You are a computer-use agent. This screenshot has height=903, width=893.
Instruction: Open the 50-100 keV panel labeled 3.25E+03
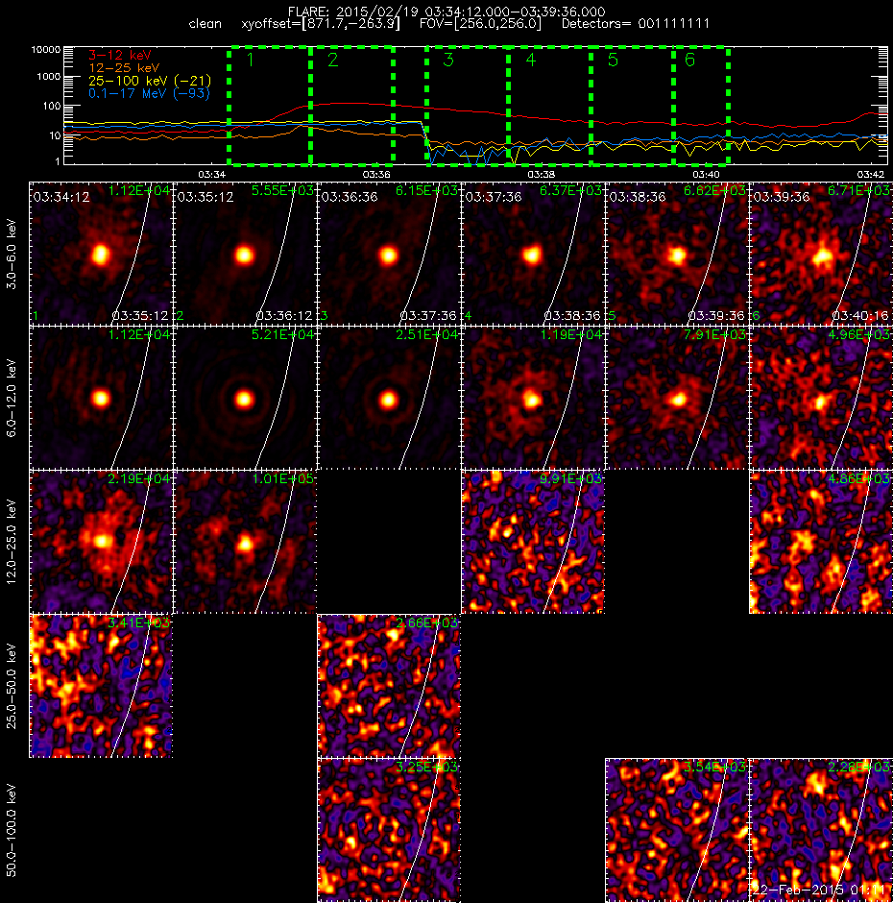pos(389,830)
